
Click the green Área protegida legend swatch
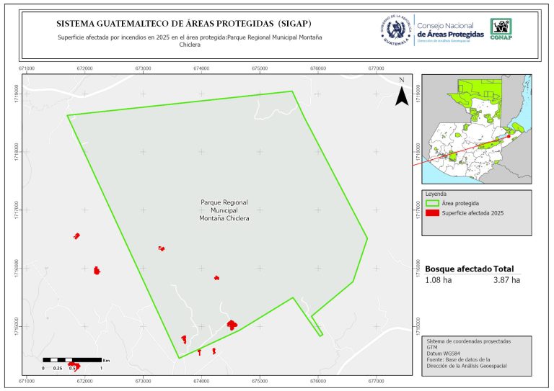[433, 204]
